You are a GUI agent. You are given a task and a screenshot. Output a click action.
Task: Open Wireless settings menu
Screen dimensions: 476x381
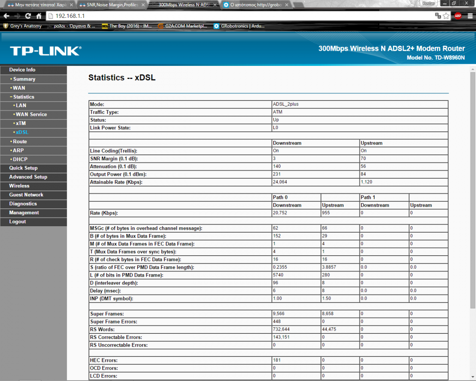tap(33, 186)
